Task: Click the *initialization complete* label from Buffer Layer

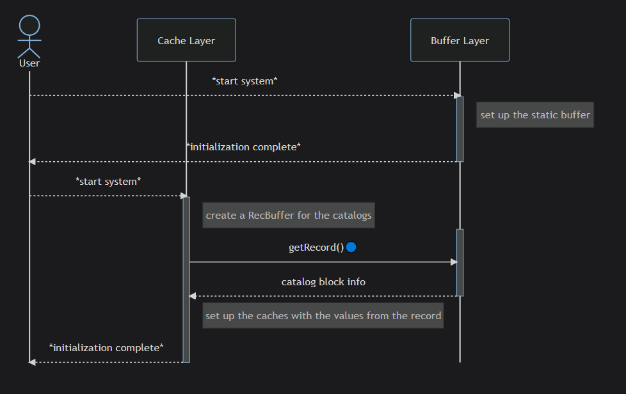Action: 243,147
